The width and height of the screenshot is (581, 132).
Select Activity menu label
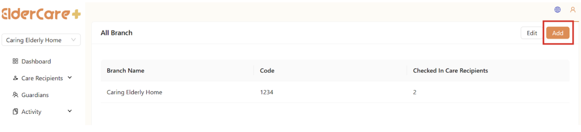pyautogui.click(x=31, y=112)
